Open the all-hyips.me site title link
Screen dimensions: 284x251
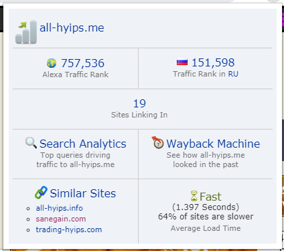pyautogui.click(x=72, y=28)
